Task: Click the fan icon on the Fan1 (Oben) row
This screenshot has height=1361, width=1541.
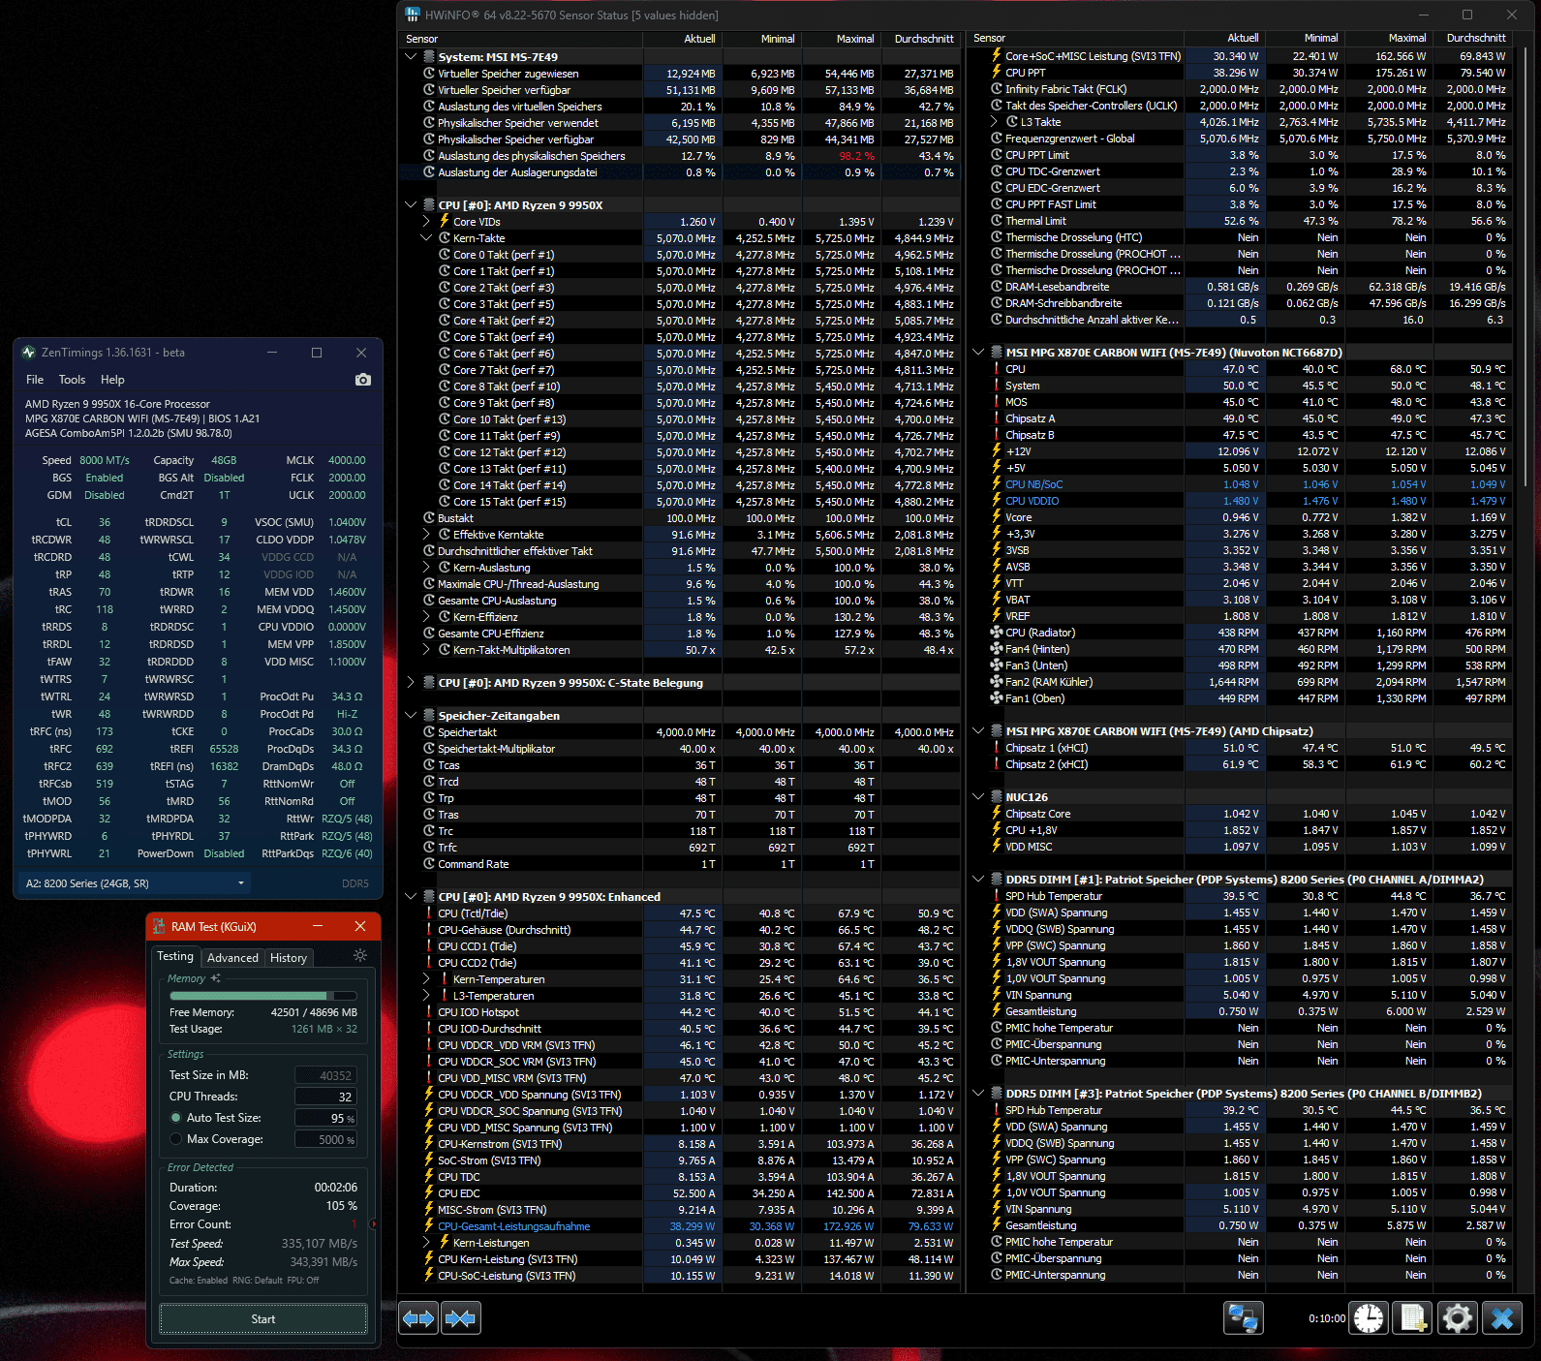Action: click(x=996, y=698)
